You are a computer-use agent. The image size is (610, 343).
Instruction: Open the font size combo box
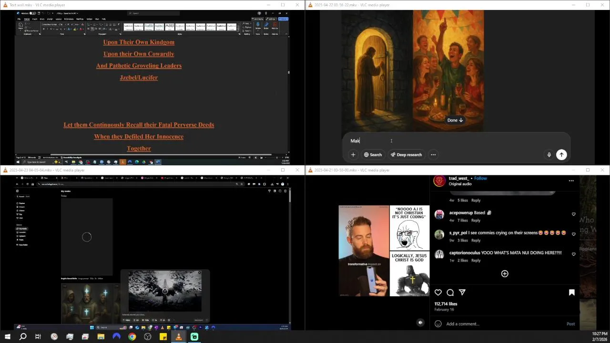click(62, 24)
